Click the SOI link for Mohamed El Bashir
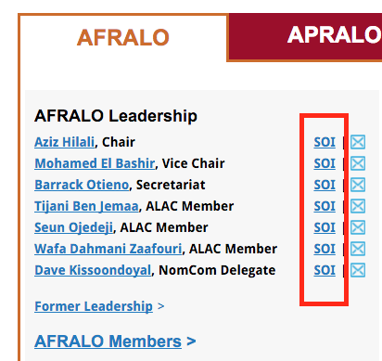This screenshot has height=361, width=382. [x=325, y=163]
